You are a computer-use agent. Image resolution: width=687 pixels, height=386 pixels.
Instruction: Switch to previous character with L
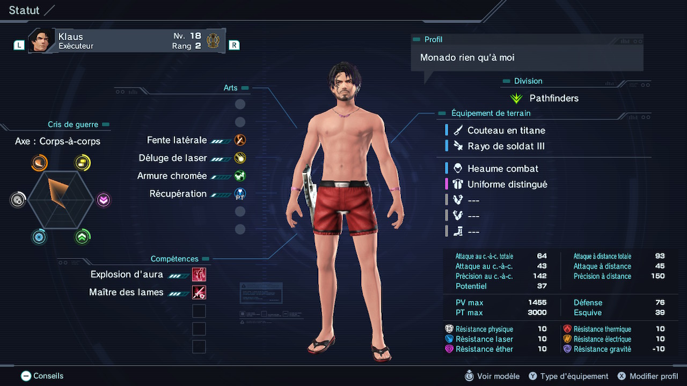[19, 46]
